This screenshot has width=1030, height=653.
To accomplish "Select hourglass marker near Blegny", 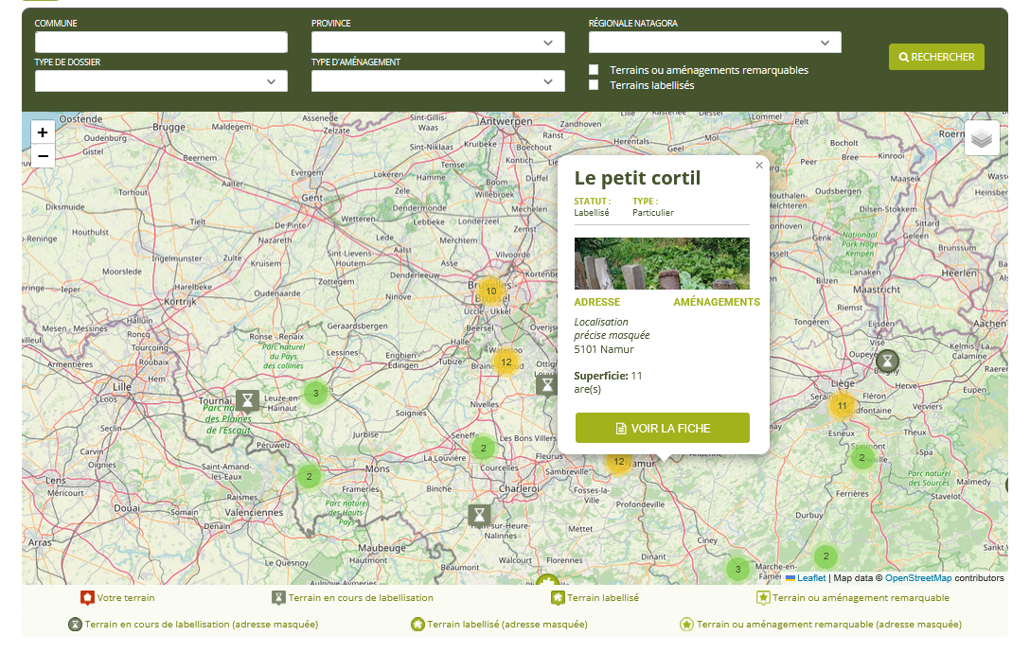I will [x=887, y=361].
